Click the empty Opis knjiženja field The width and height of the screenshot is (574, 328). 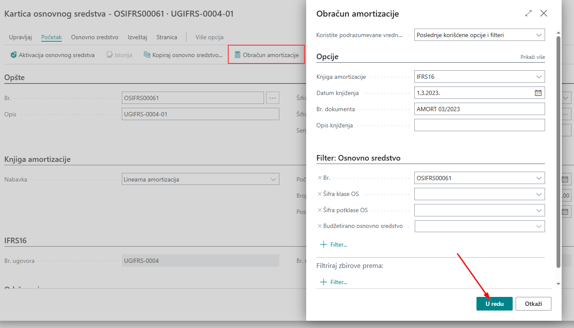pyautogui.click(x=479, y=125)
